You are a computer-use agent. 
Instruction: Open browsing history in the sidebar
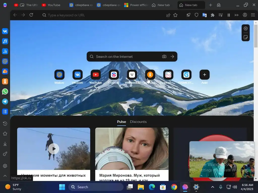pyautogui.click(x=5, y=124)
